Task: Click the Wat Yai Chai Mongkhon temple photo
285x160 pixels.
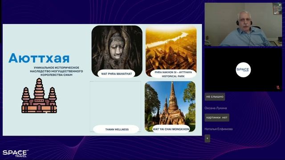Action: pos(170,107)
